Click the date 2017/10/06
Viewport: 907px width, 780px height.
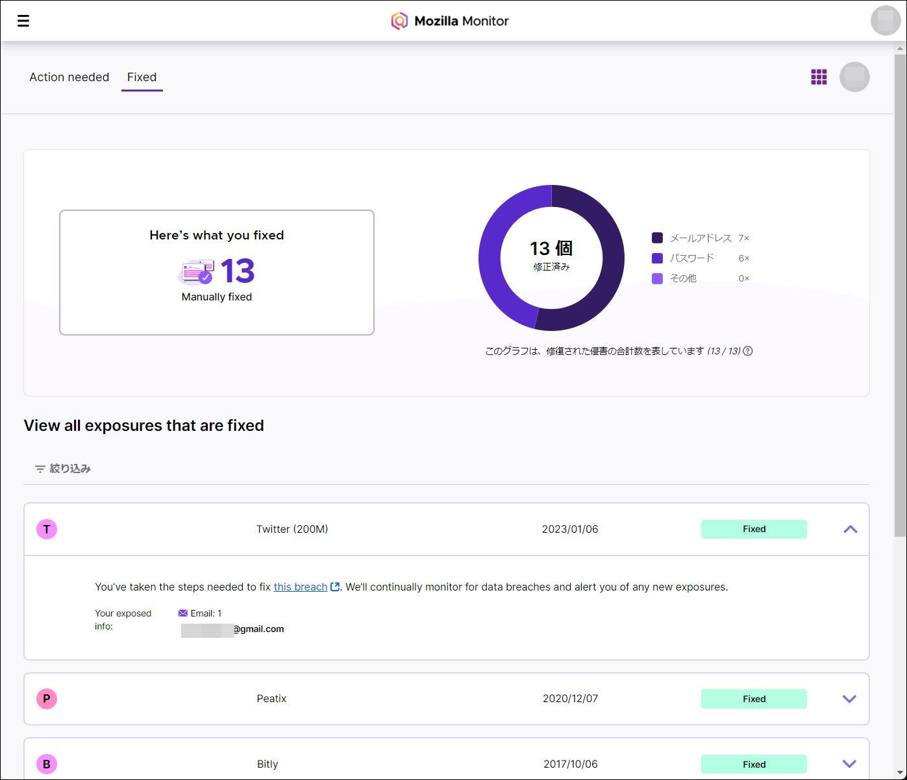570,764
